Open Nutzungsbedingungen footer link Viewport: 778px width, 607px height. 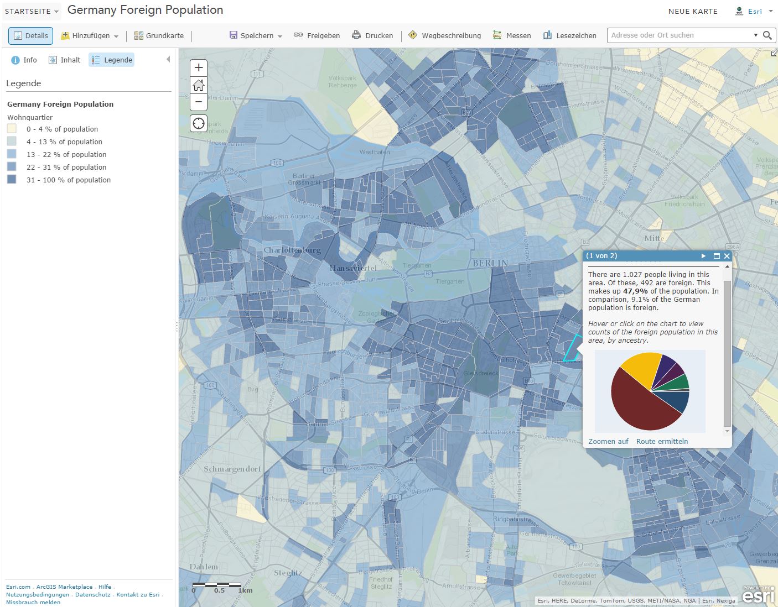pyautogui.click(x=38, y=595)
